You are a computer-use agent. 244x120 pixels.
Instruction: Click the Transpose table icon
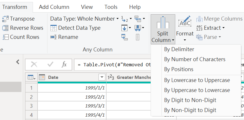(5, 19)
